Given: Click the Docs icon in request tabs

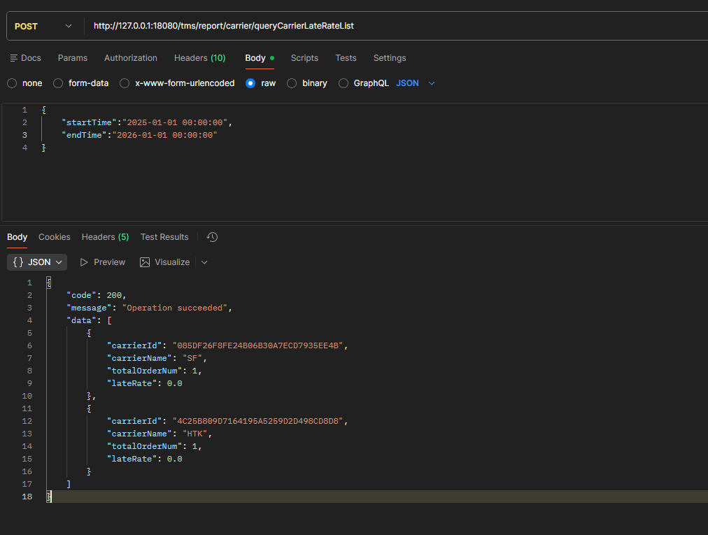Looking at the screenshot, I should click(x=14, y=58).
